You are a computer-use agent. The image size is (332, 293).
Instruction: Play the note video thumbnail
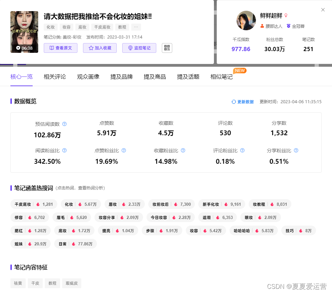point(24,32)
